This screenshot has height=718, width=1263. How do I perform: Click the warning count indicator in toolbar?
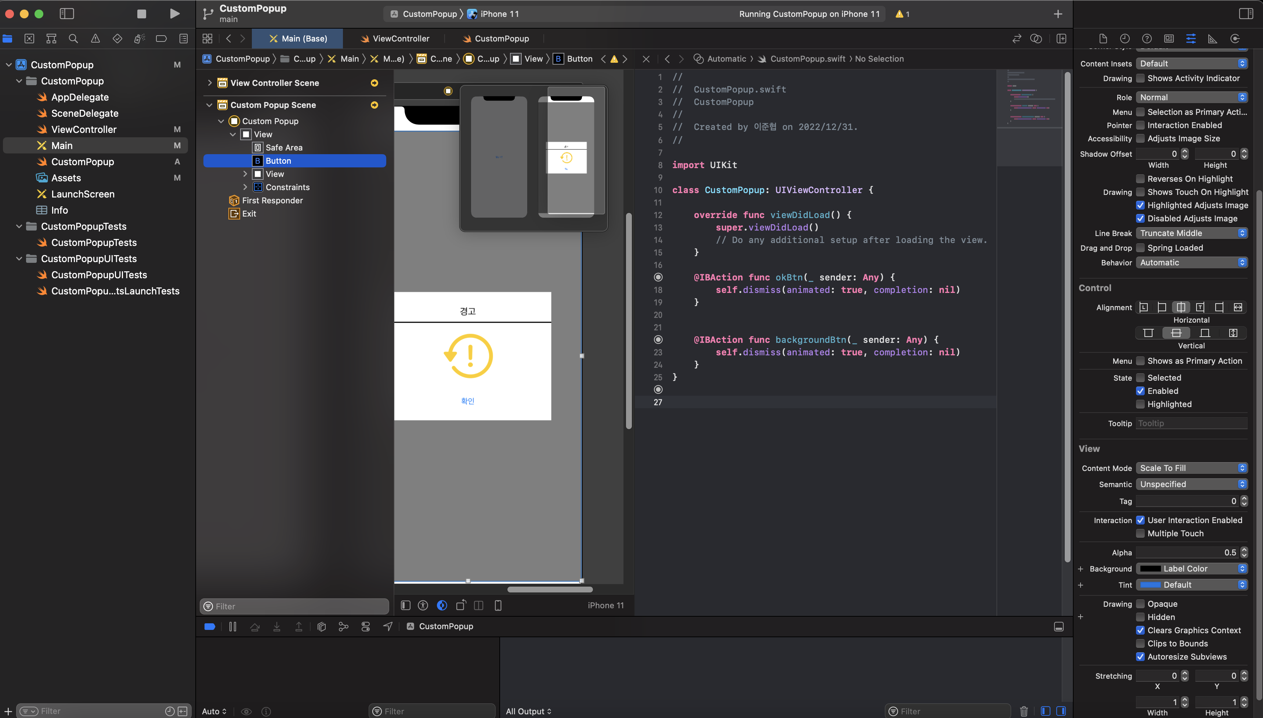(902, 14)
